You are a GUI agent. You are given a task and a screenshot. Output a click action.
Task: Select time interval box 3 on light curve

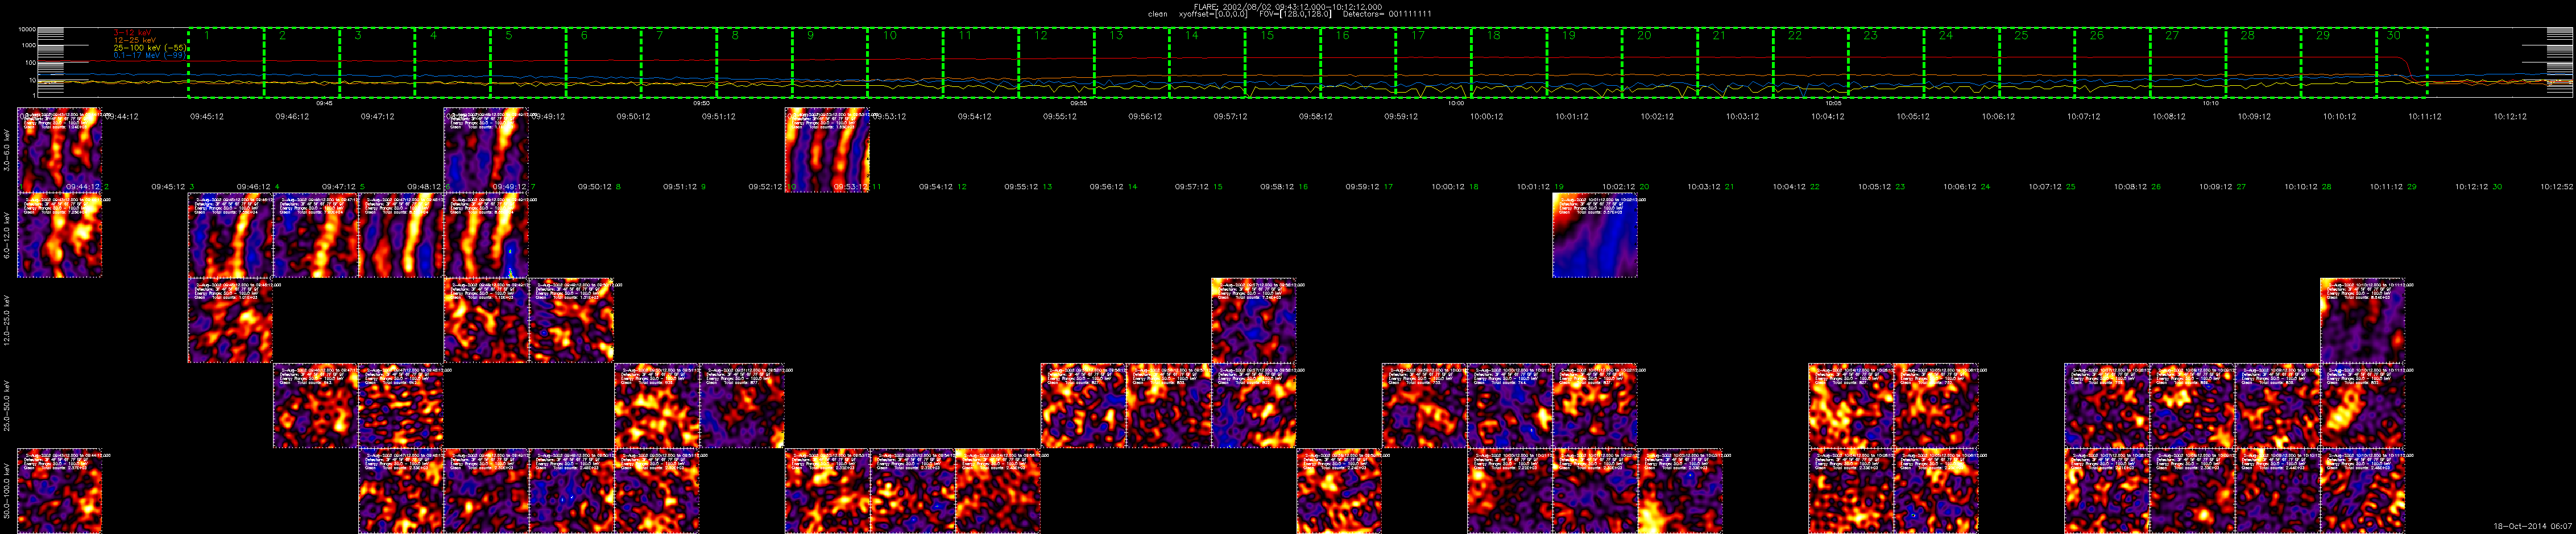(377, 63)
